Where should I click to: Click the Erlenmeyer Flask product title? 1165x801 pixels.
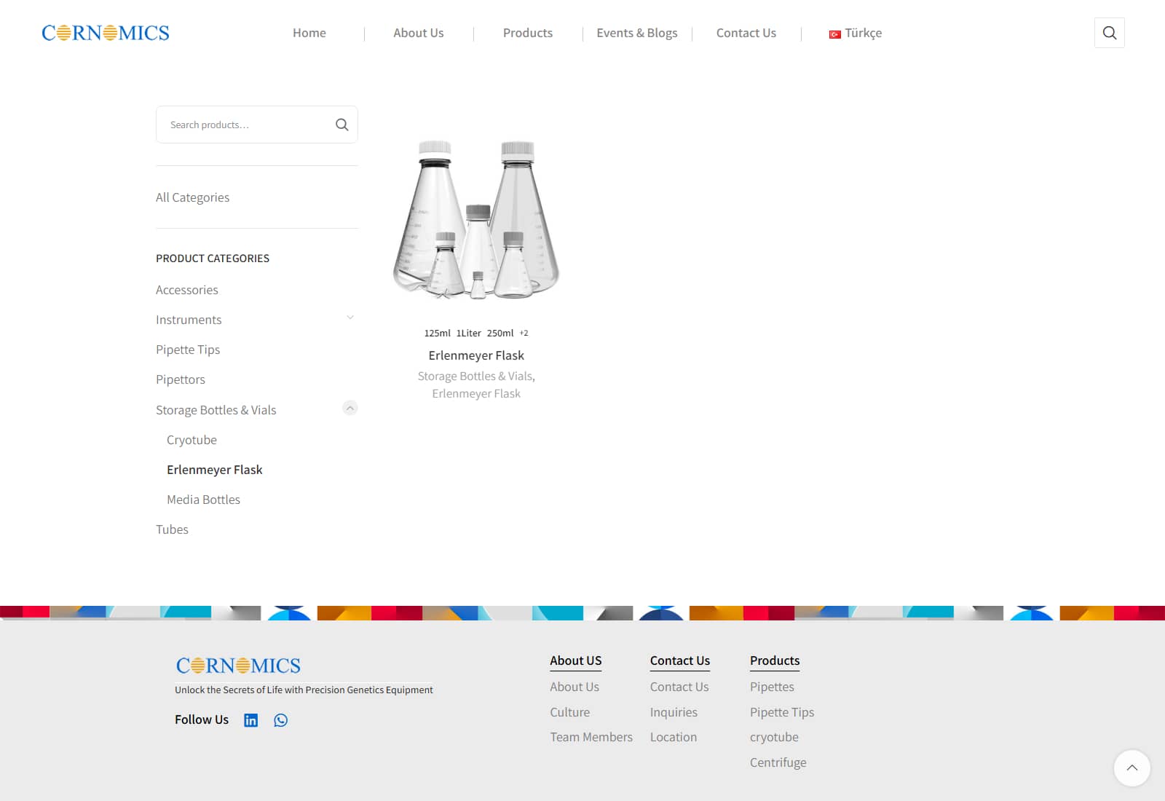pos(476,355)
